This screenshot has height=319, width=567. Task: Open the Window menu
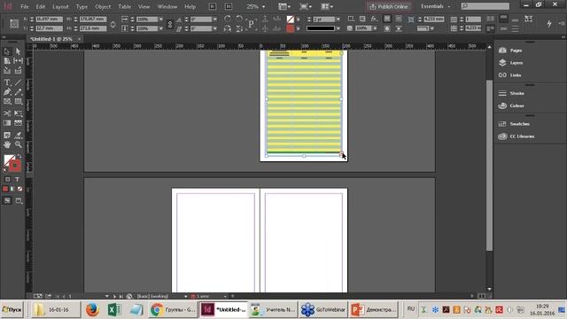click(167, 6)
